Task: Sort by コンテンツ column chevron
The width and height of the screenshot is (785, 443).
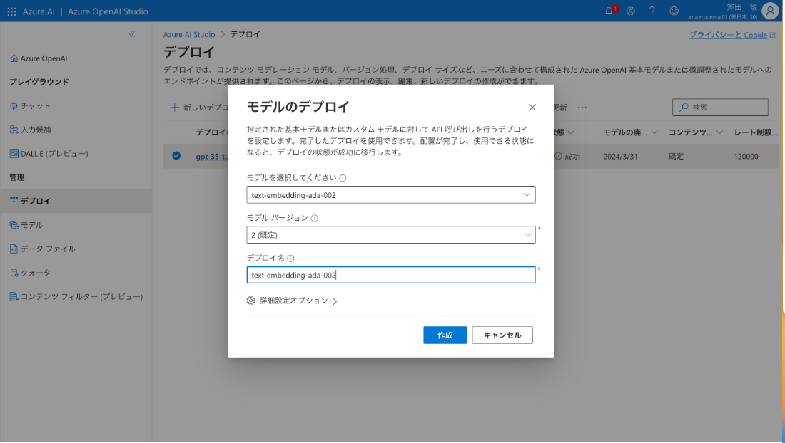Action: tap(719, 132)
